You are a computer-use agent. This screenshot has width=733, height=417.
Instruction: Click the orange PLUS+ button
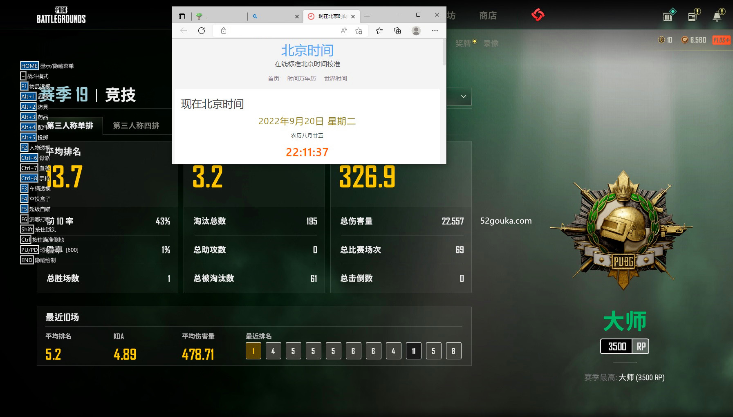(722, 40)
